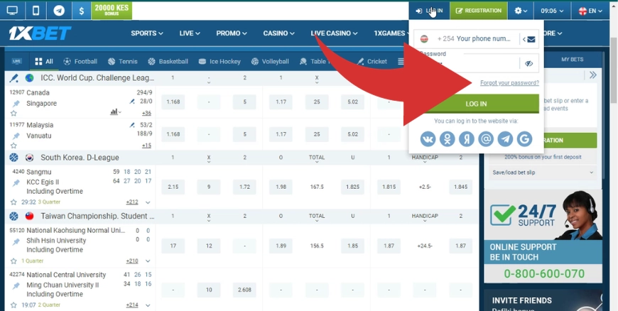Open the EN language dropdown
The image size is (618, 311).
pyautogui.click(x=590, y=11)
